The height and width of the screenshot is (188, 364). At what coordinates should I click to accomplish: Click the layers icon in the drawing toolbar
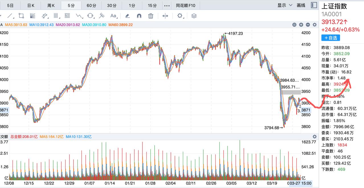tap(194, 16)
